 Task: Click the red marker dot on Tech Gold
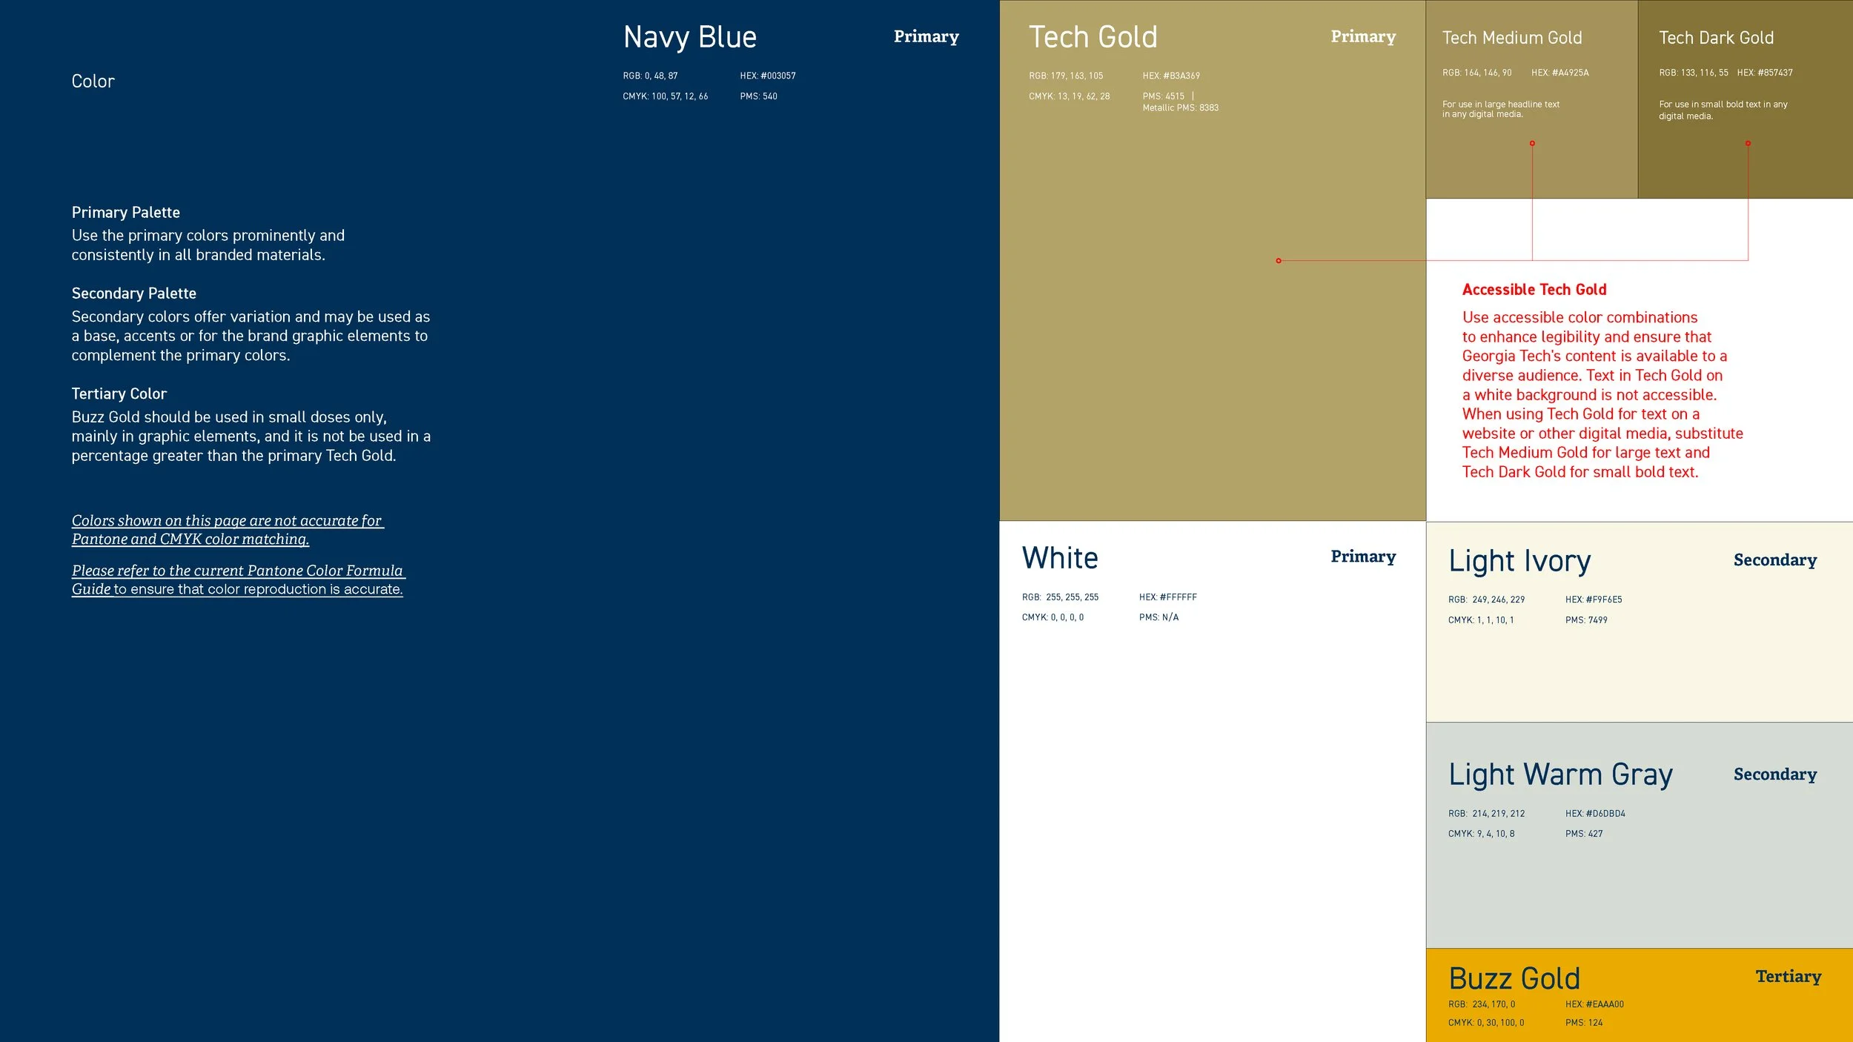click(x=1279, y=261)
